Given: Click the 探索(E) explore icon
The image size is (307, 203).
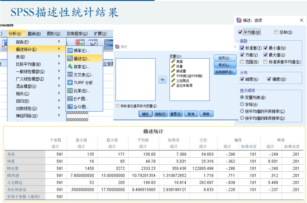Looking at the screenshot, I should [x=70, y=67].
